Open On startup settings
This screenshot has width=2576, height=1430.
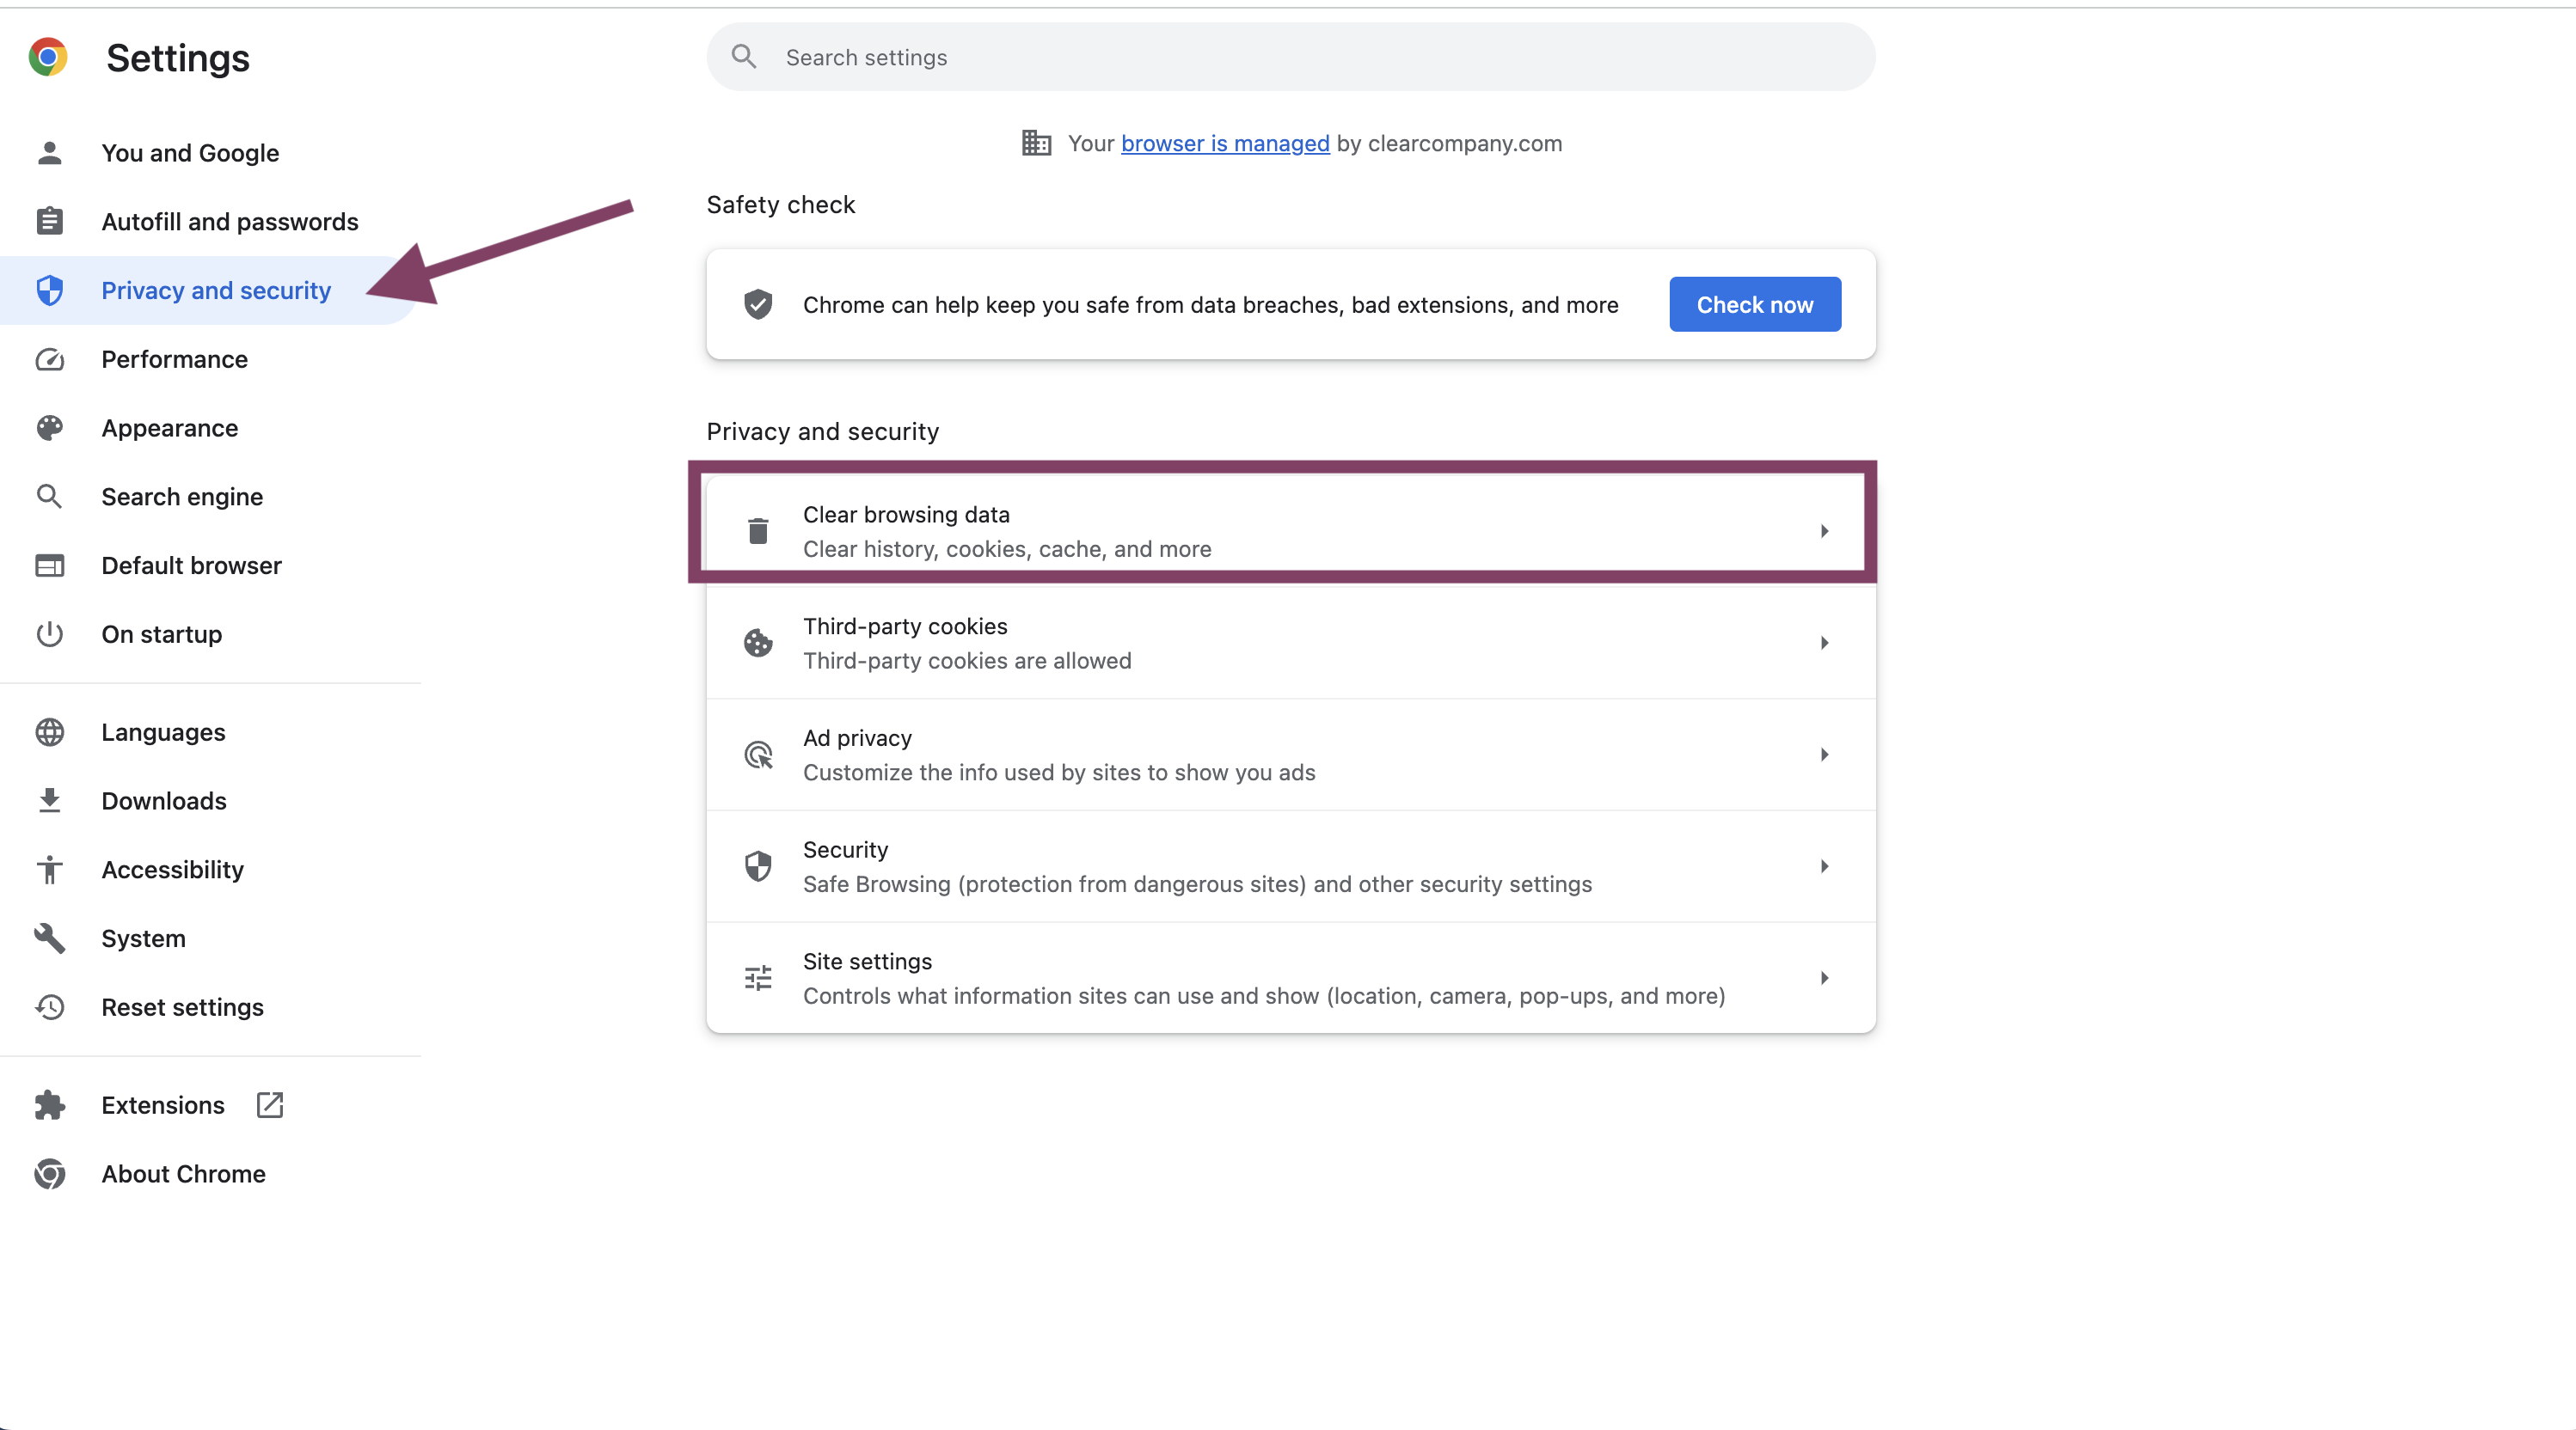click(x=210, y=633)
